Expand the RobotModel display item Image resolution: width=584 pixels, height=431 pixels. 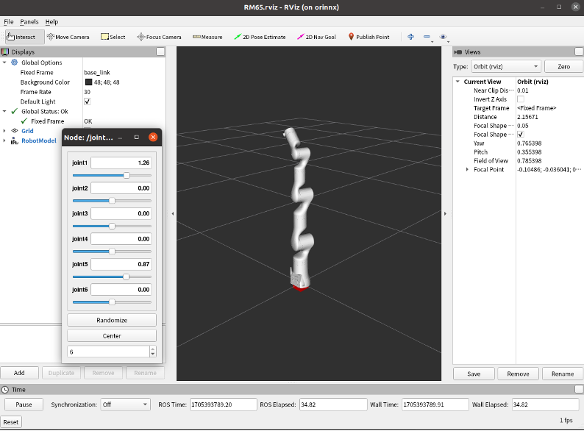click(x=4, y=140)
